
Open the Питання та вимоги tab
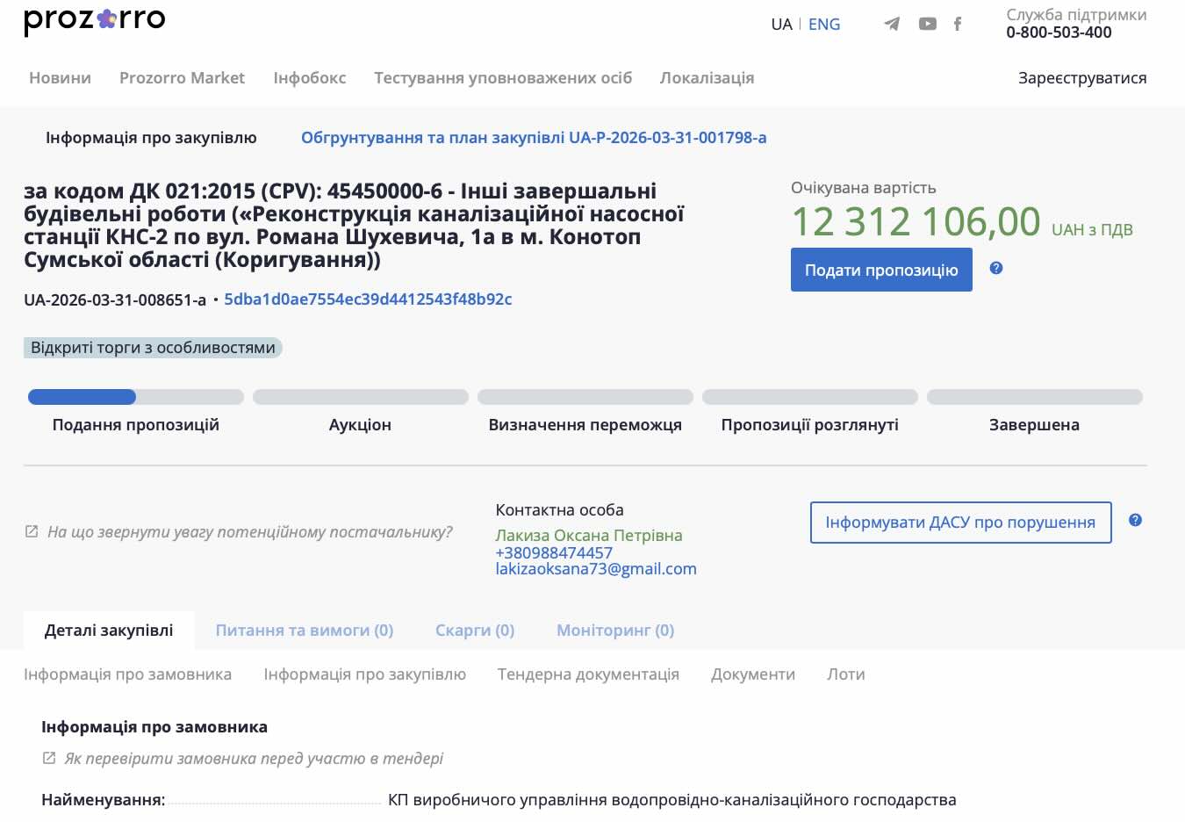pos(304,630)
